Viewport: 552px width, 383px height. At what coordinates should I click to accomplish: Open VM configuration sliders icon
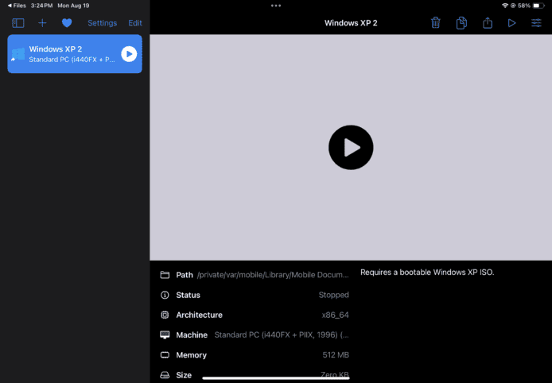click(x=536, y=23)
